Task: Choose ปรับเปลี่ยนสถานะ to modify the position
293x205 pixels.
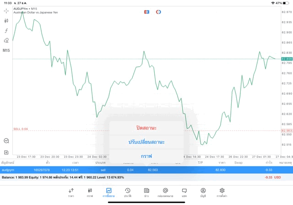Action: click(x=146, y=142)
